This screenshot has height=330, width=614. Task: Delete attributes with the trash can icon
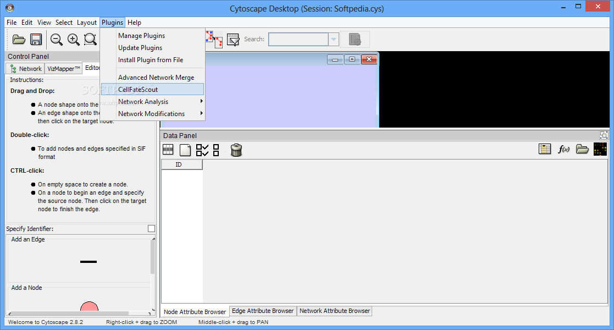236,150
